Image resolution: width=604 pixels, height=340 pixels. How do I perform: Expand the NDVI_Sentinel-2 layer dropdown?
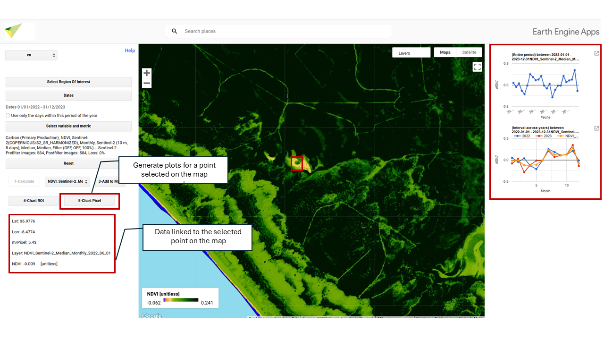point(67,181)
